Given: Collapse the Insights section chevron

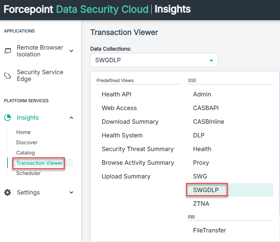Looking at the screenshot, I should pyautogui.click(x=71, y=118).
